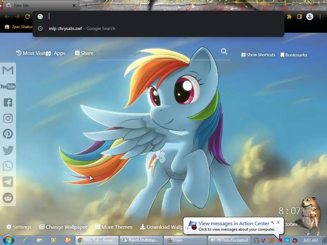Open Gmail from the sidebar

8,71
